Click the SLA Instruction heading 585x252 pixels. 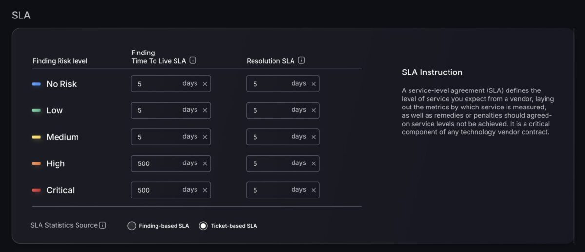point(432,72)
